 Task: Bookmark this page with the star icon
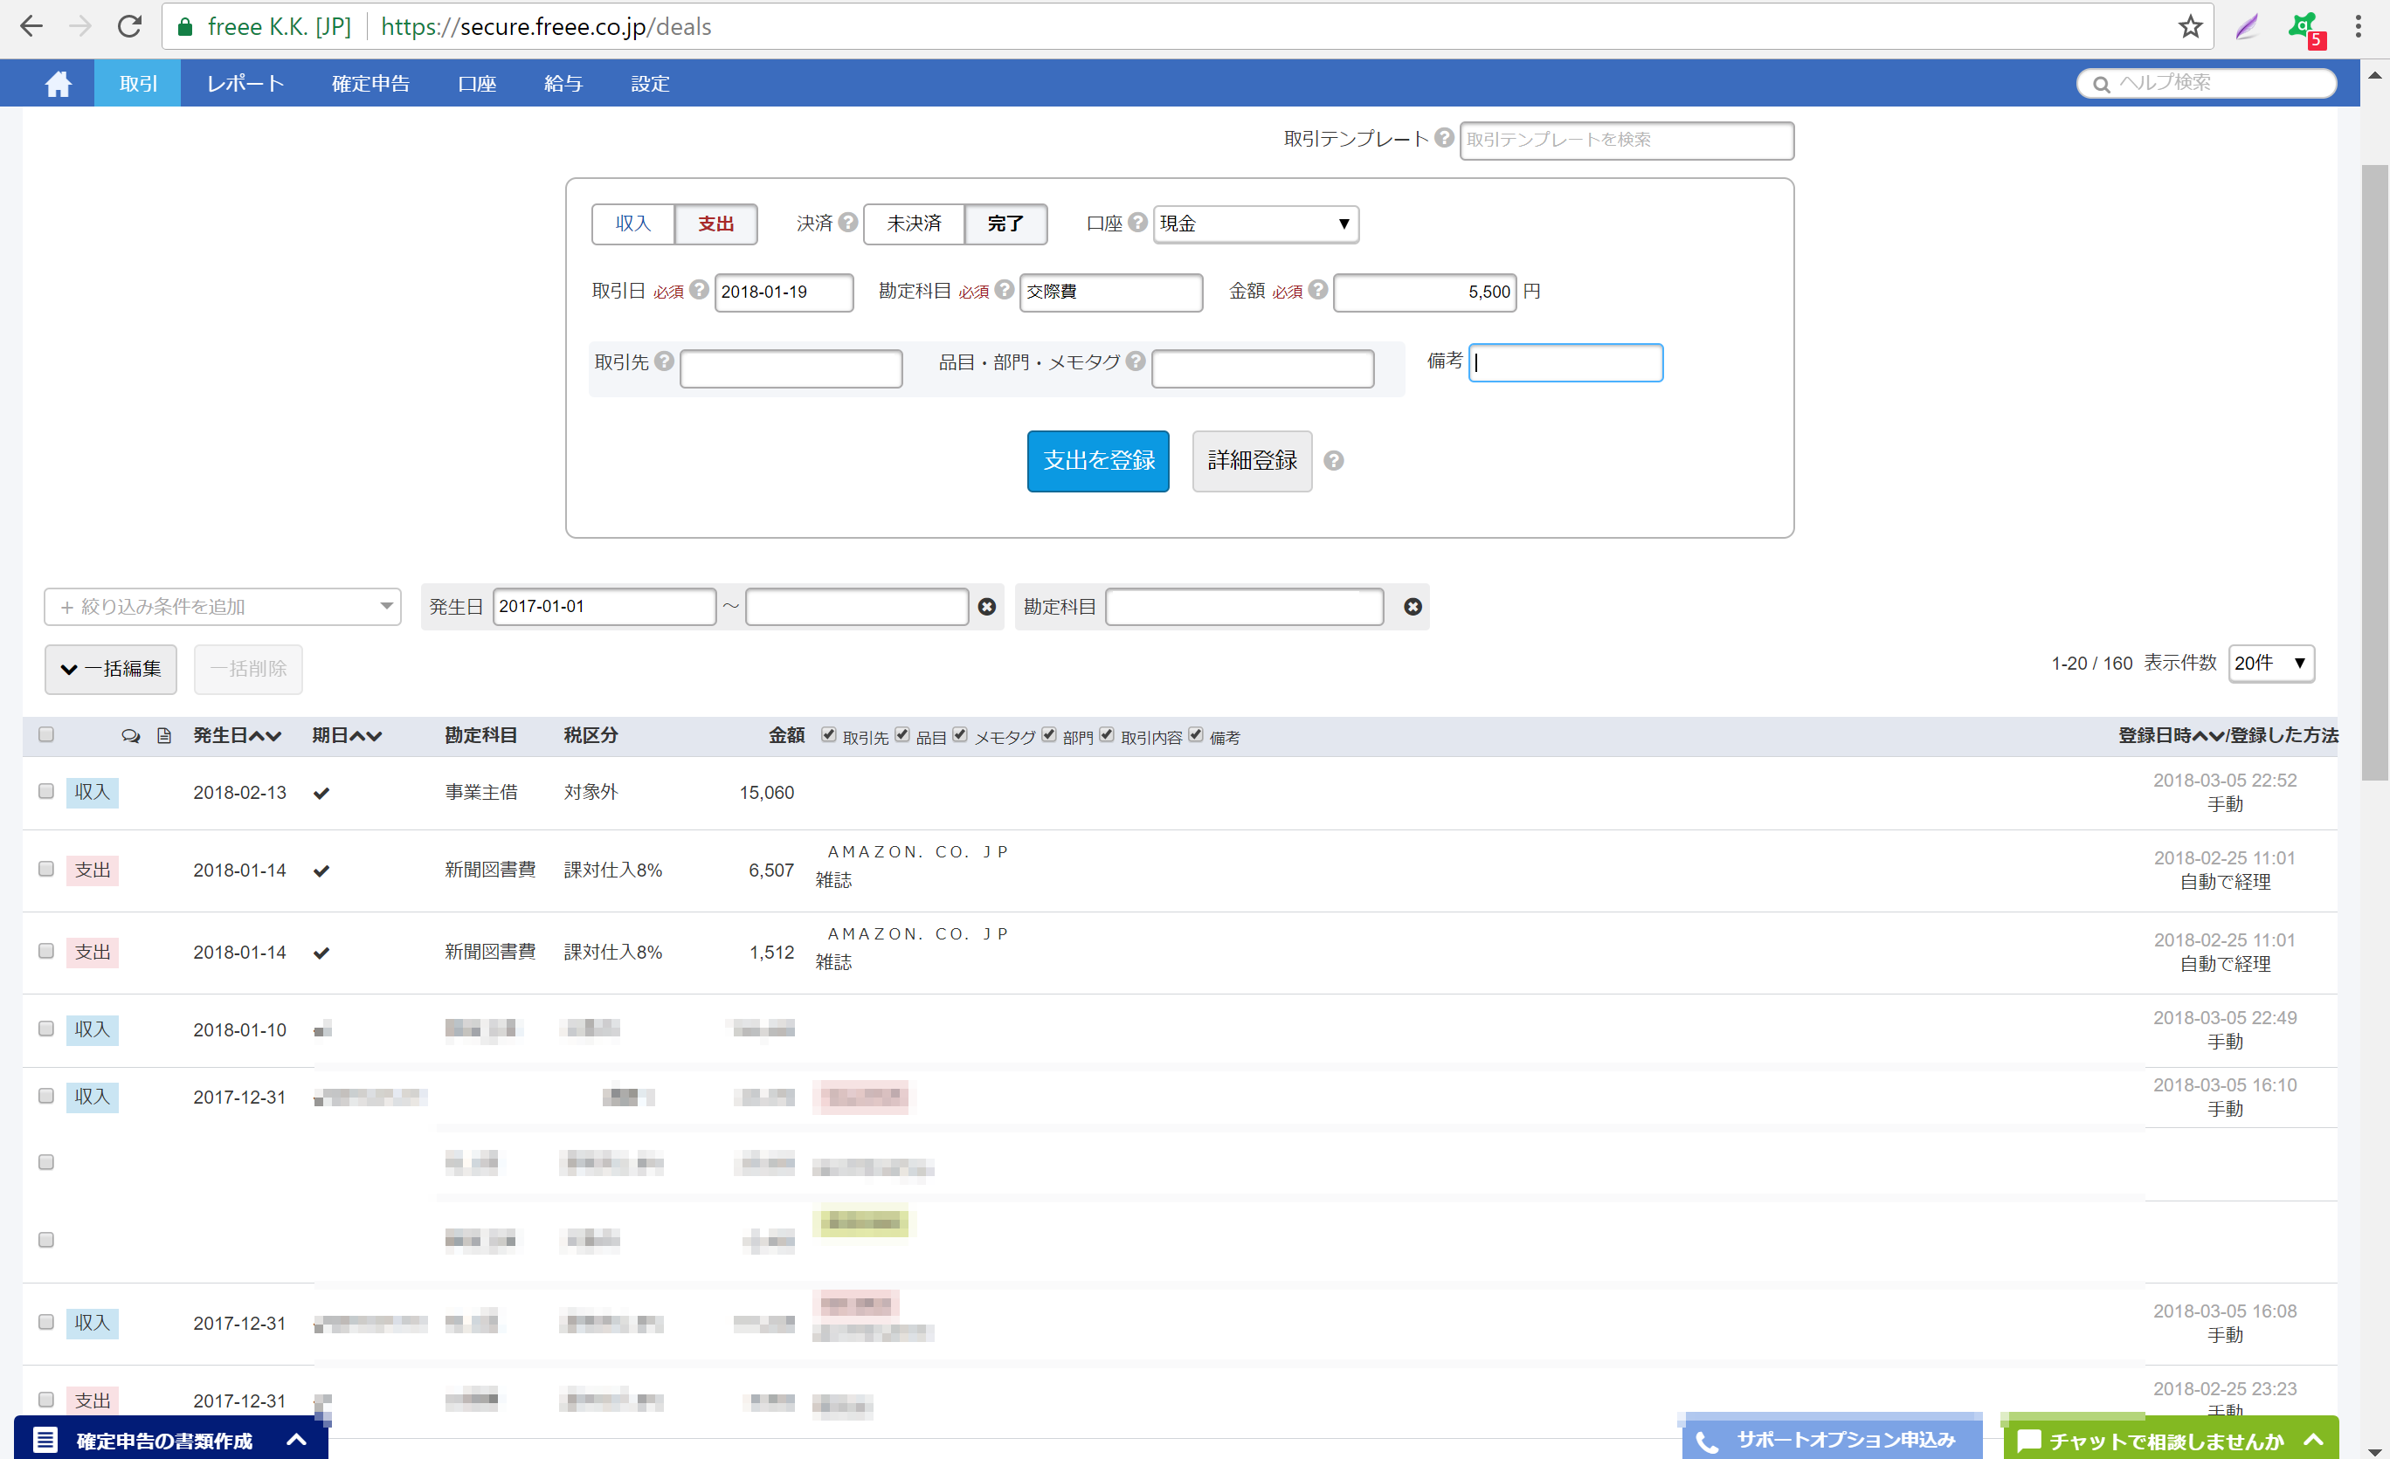pyautogui.click(x=2189, y=26)
